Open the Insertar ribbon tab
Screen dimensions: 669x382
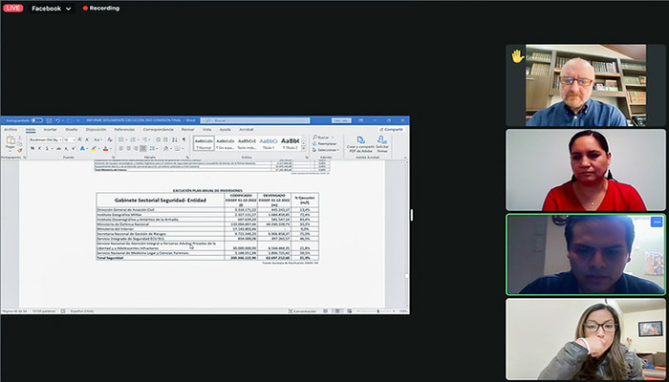pos(51,129)
